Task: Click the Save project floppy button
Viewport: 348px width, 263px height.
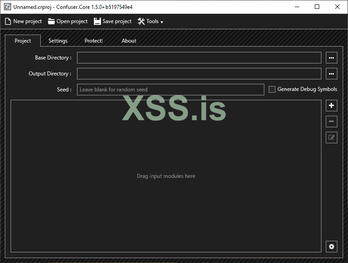Action: click(113, 21)
